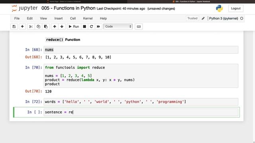
Task: Restart the kernel
Action: click(x=91, y=27)
